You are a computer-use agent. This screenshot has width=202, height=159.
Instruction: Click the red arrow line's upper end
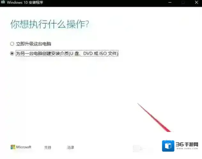(x=138, y=104)
